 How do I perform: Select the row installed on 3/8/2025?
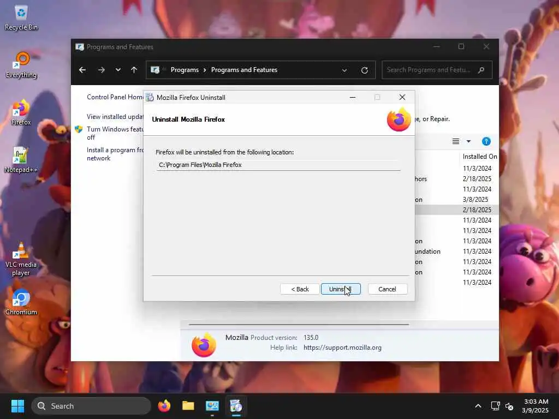click(457, 200)
